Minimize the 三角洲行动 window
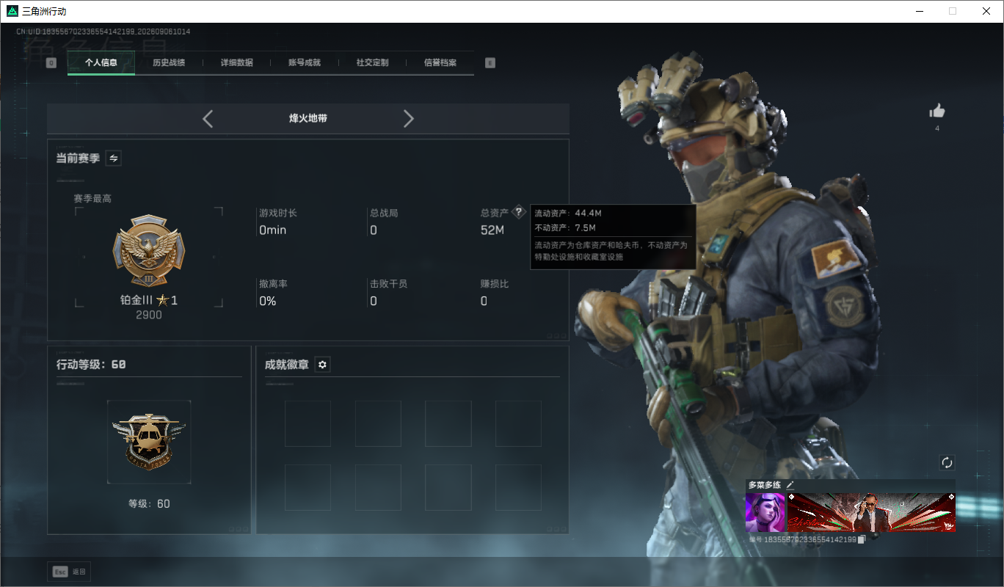Image resolution: width=1004 pixels, height=587 pixels. [920, 11]
